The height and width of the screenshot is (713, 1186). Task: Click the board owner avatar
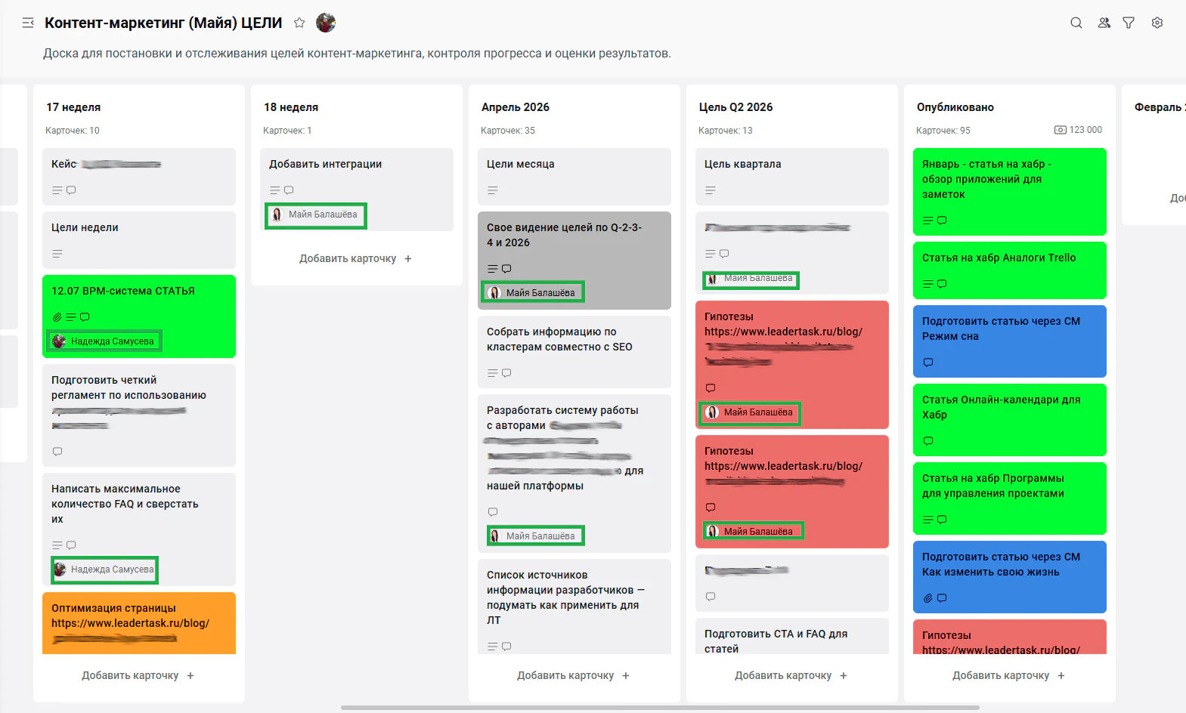[x=326, y=23]
